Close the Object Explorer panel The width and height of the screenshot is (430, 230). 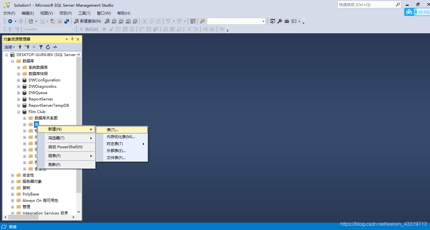(78, 39)
